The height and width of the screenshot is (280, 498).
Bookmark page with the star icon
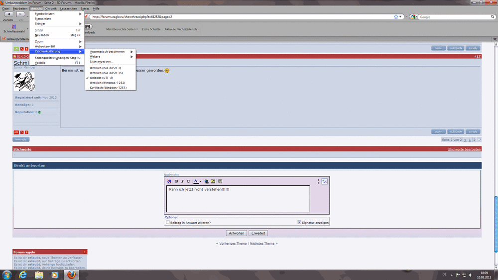tap(396, 17)
